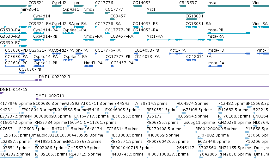Select the EC23448.5prime EST label
This screenshot has width=269, height=159.
(x=214, y=142)
